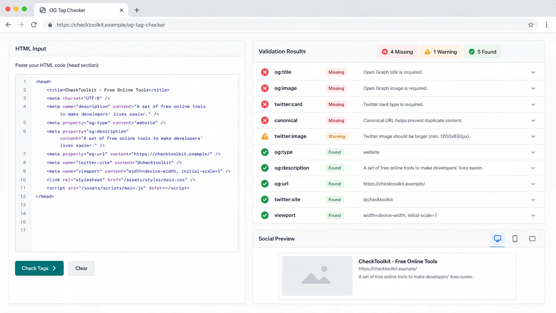Image resolution: width=556 pixels, height=313 pixels.
Task: Click the og:url green check icon
Action: pyautogui.click(x=265, y=184)
